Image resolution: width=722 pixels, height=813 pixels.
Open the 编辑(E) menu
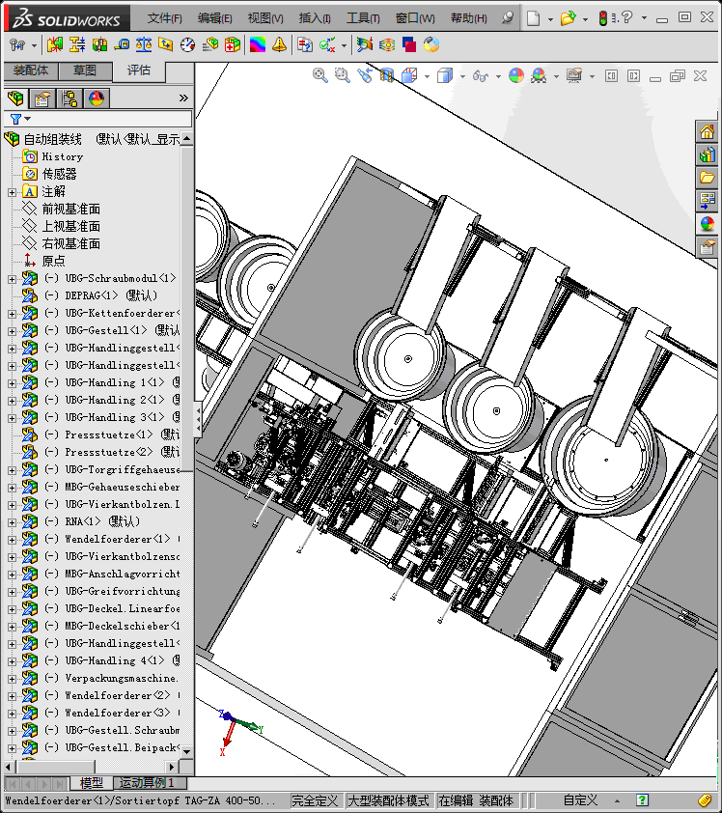[214, 18]
